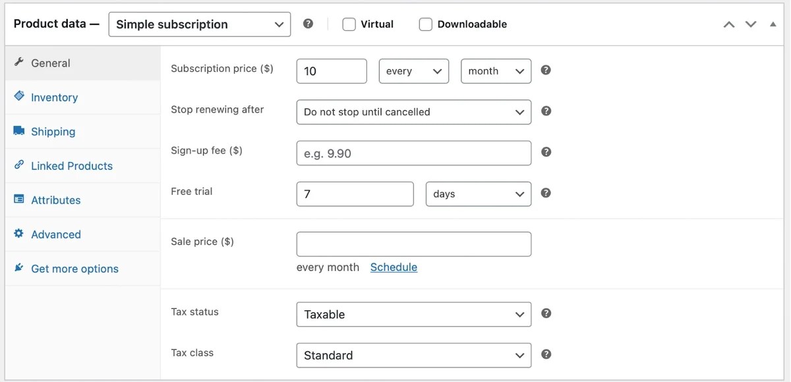The width and height of the screenshot is (791, 382).
Task: Click the help icon next to Sign-up fee
Action: pos(546,151)
